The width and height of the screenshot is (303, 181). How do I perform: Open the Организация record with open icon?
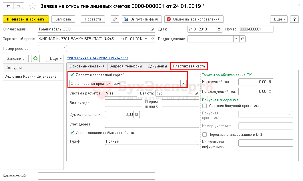coord(152,29)
